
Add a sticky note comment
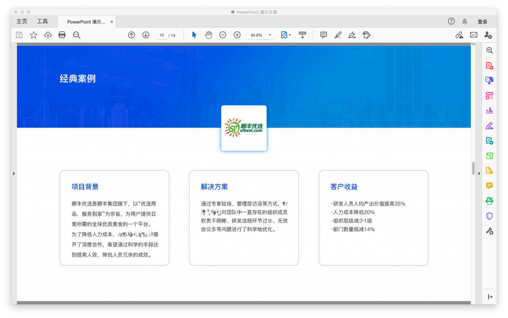[x=323, y=35]
